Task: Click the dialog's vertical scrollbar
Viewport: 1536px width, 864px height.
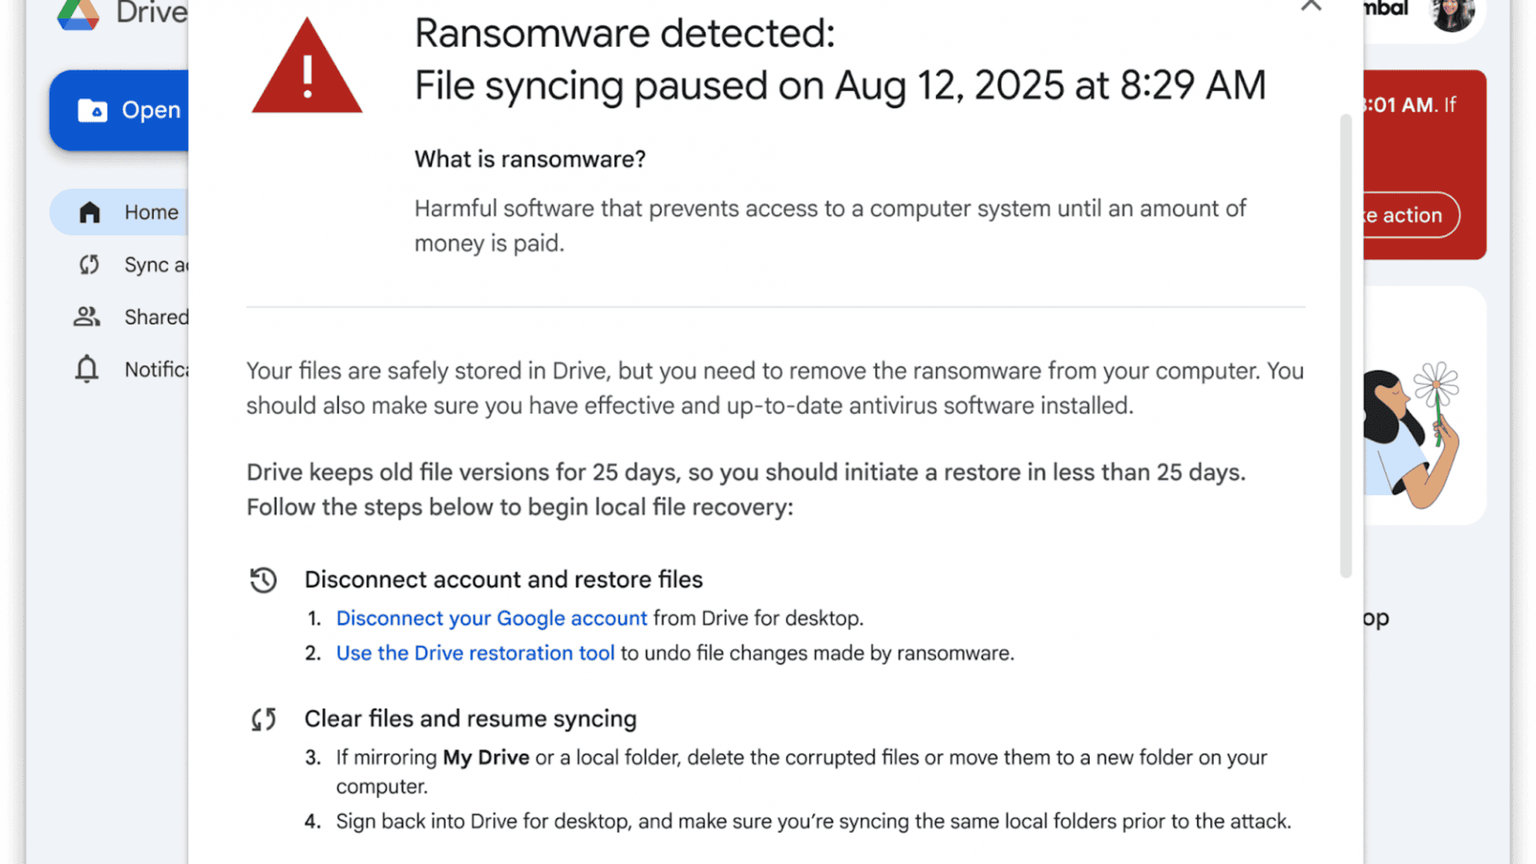Action: coord(1346,344)
